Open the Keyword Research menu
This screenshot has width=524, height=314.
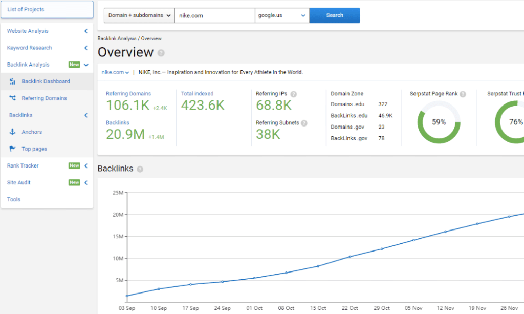coord(29,48)
